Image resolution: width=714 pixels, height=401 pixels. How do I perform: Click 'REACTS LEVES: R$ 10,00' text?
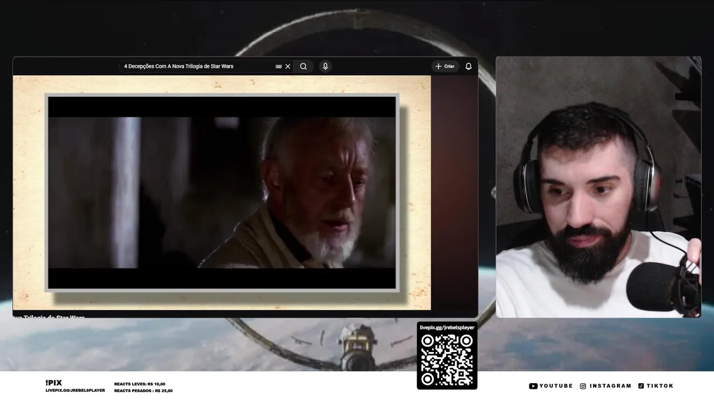click(x=139, y=384)
